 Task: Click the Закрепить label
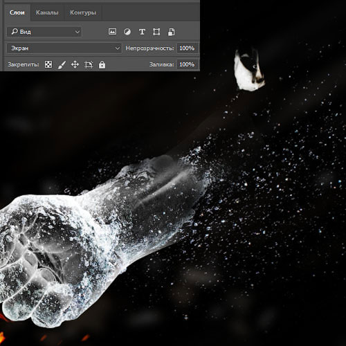[x=23, y=64]
